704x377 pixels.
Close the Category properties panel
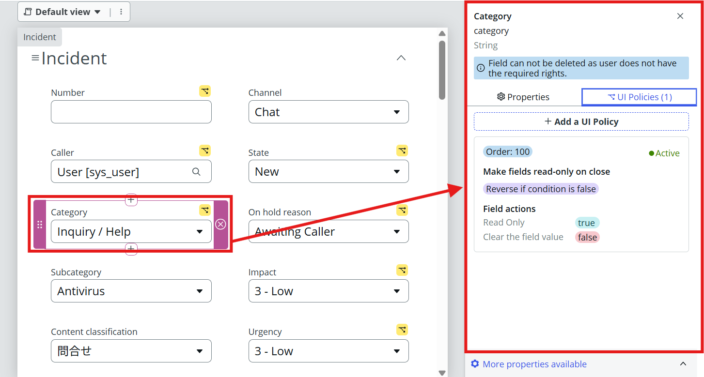point(680,16)
